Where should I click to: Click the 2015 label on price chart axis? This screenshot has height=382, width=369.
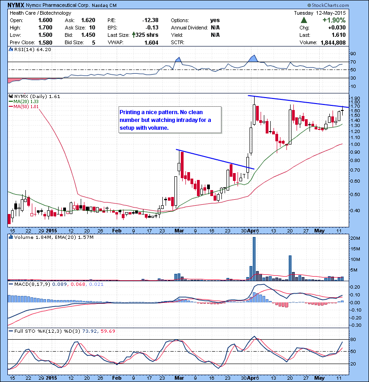coord(52,231)
